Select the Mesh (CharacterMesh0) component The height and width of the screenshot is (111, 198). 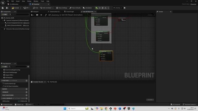(14, 25)
